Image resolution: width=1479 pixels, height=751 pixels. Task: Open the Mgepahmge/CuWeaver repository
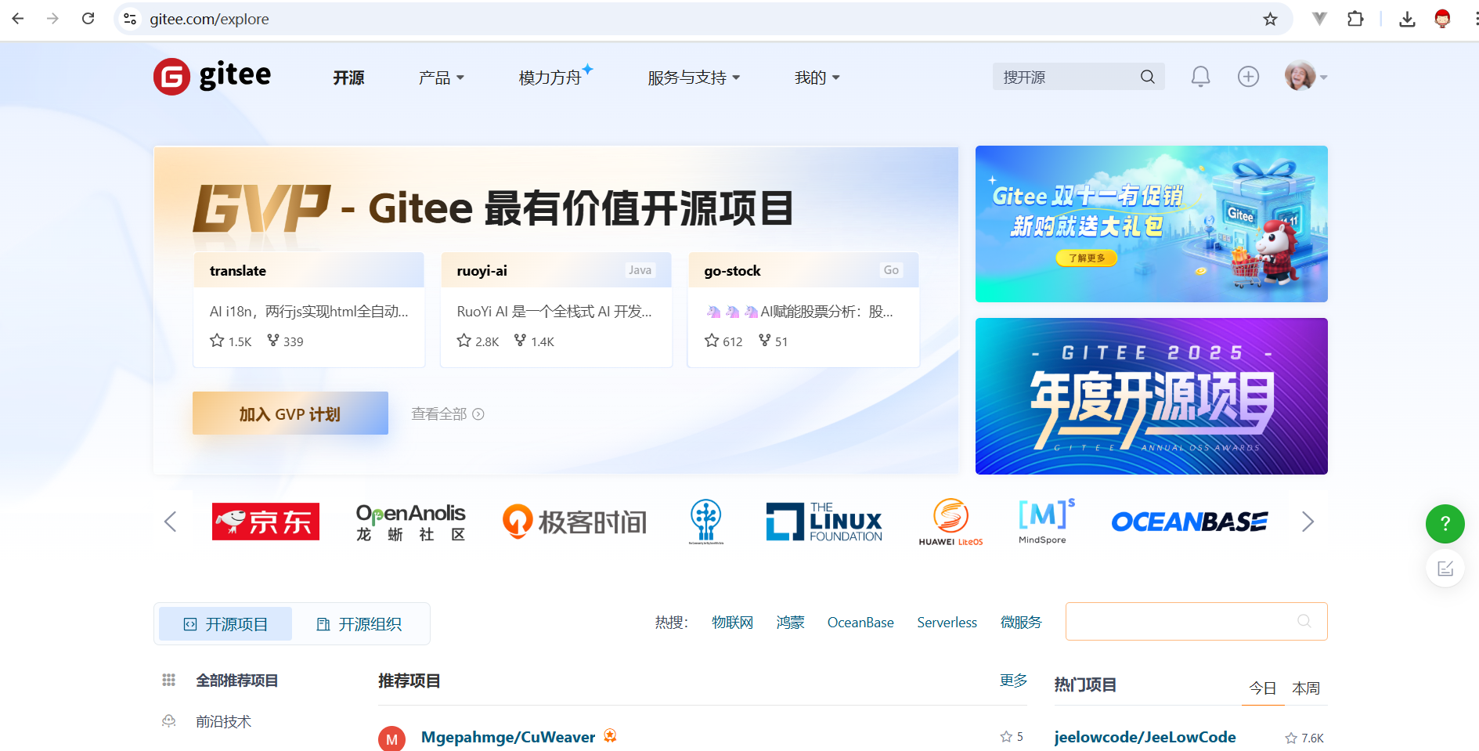pos(507,737)
